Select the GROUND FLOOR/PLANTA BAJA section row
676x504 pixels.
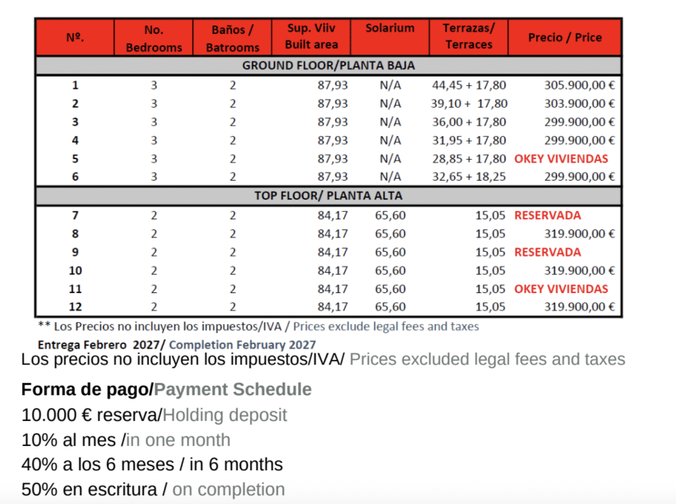point(328,66)
